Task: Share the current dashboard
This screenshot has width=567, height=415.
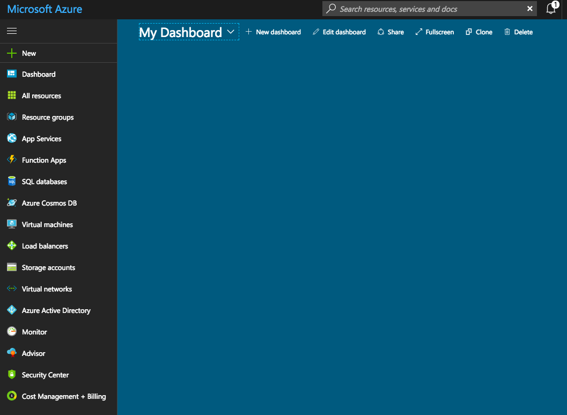Action: coord(391,32)
